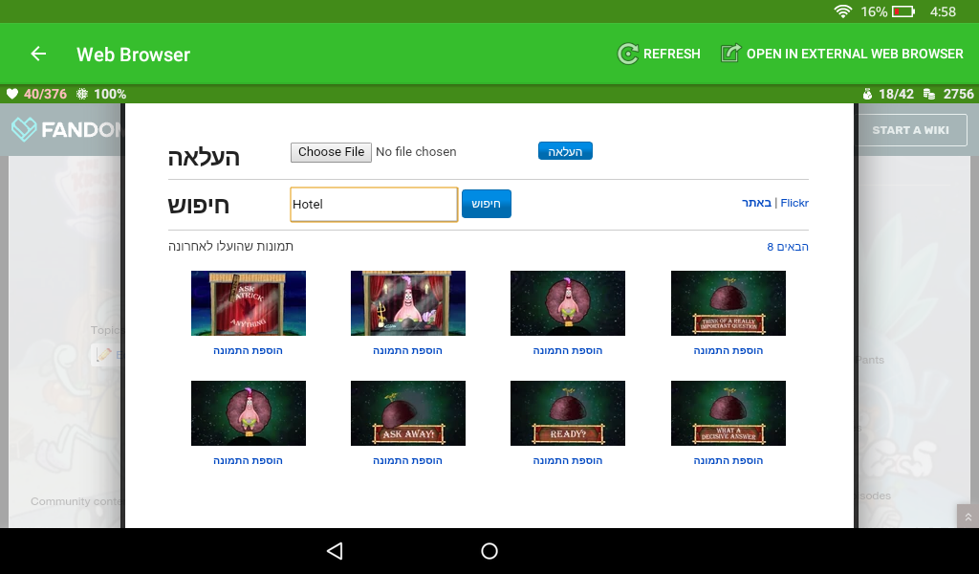Click add-image link under first-row Patrick turban image
This screenshot has height=574, width=979.
pos(568,350)
